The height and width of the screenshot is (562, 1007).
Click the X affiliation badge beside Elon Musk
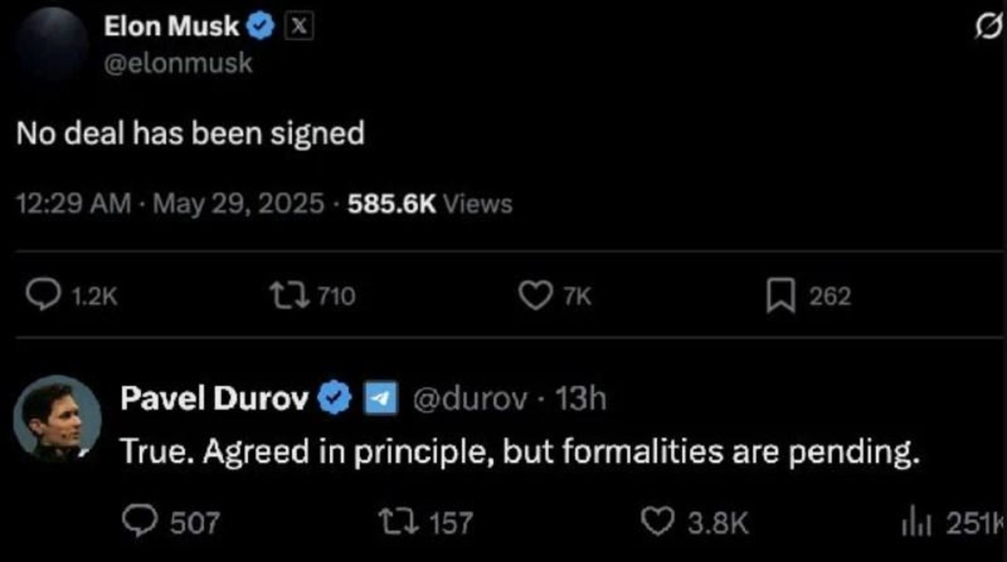click(300, 27)
